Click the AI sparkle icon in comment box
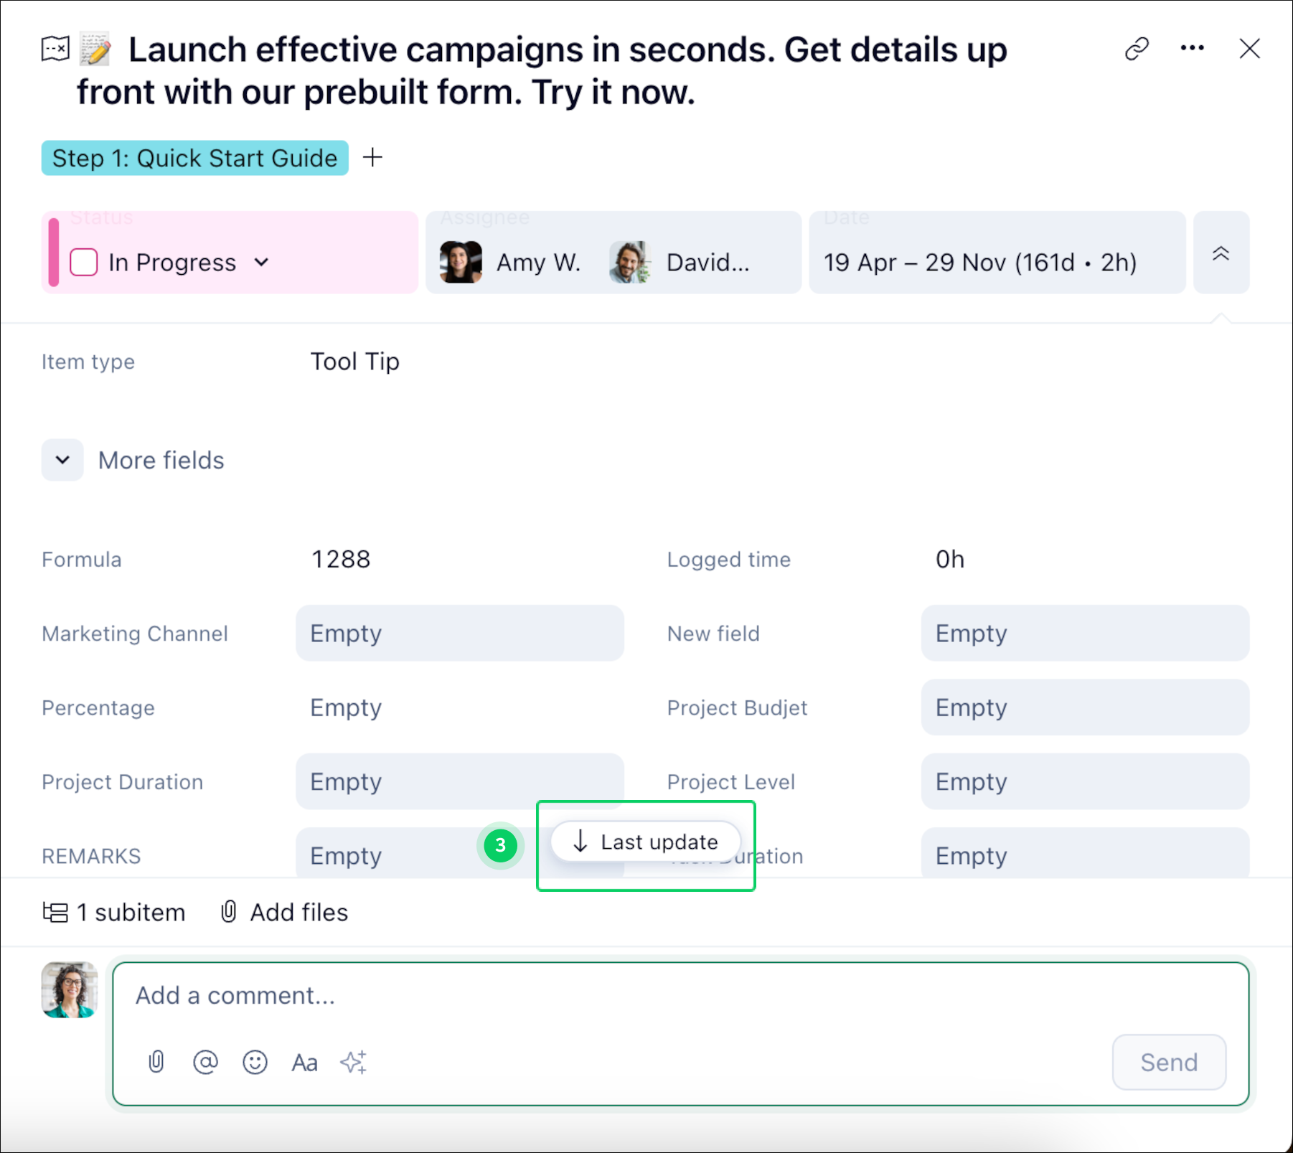 click(x=354, y=1061)
